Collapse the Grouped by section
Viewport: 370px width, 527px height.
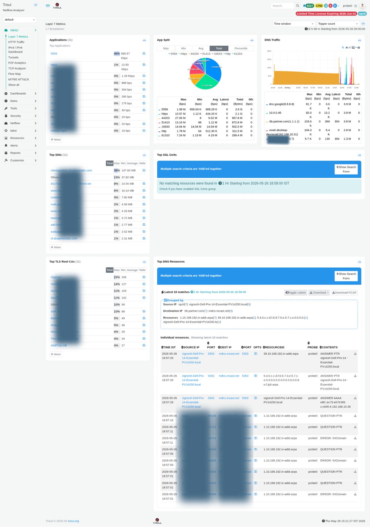[x=174, y=300]
